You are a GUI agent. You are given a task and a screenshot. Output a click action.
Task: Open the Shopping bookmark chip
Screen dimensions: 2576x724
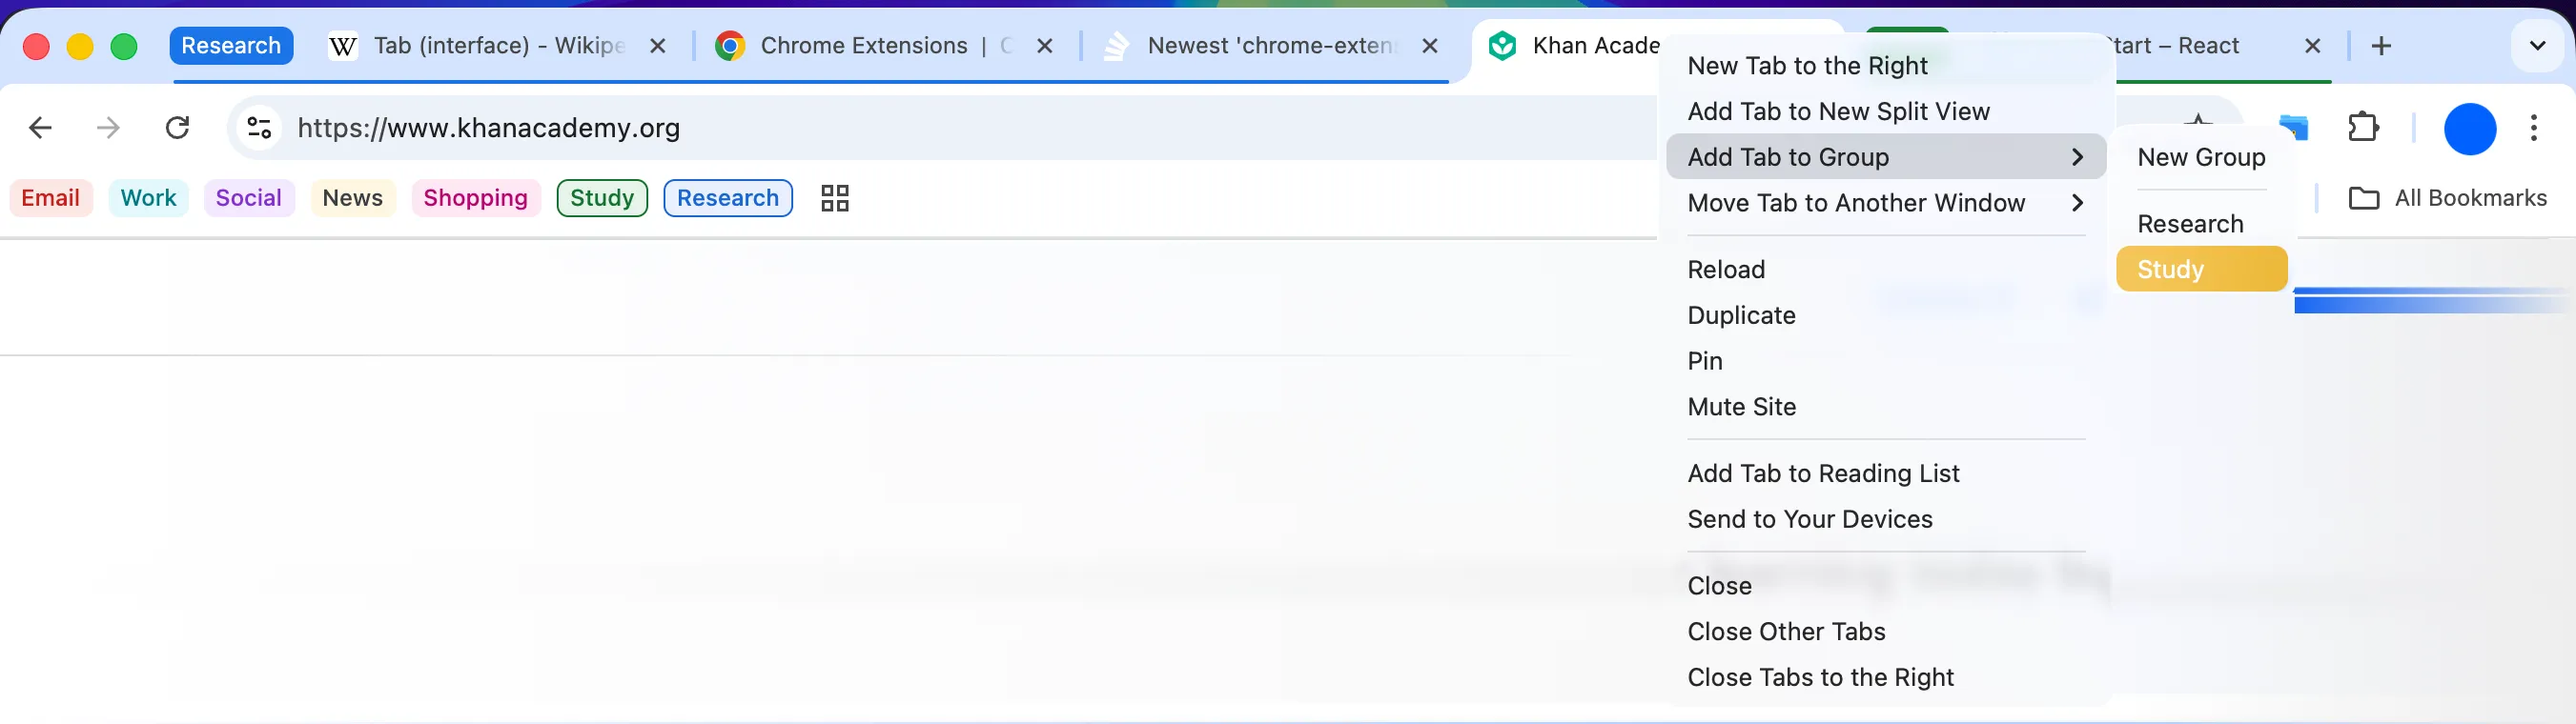(475, 198)
